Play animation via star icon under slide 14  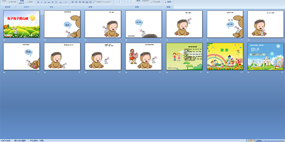click(x=249, y=72)
